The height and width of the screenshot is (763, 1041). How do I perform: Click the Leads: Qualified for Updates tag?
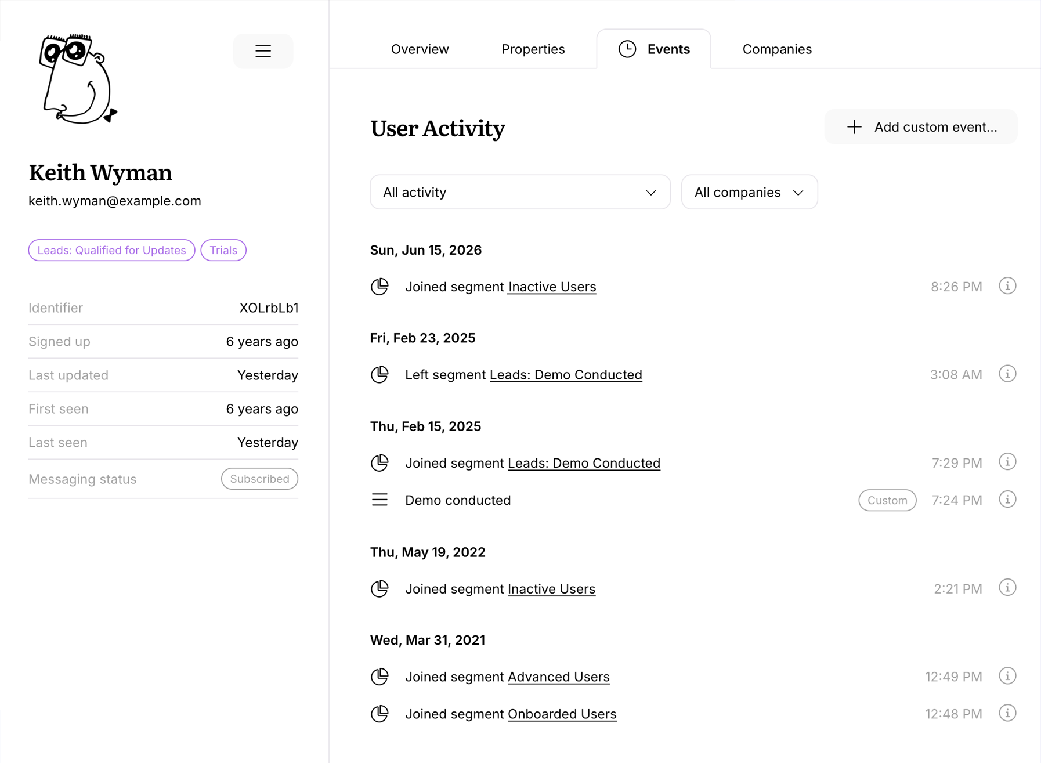click(x=111, y=250)
